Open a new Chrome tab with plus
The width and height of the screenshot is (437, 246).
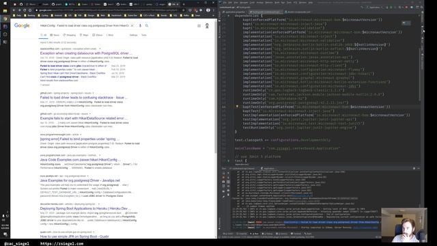point(184,4)
